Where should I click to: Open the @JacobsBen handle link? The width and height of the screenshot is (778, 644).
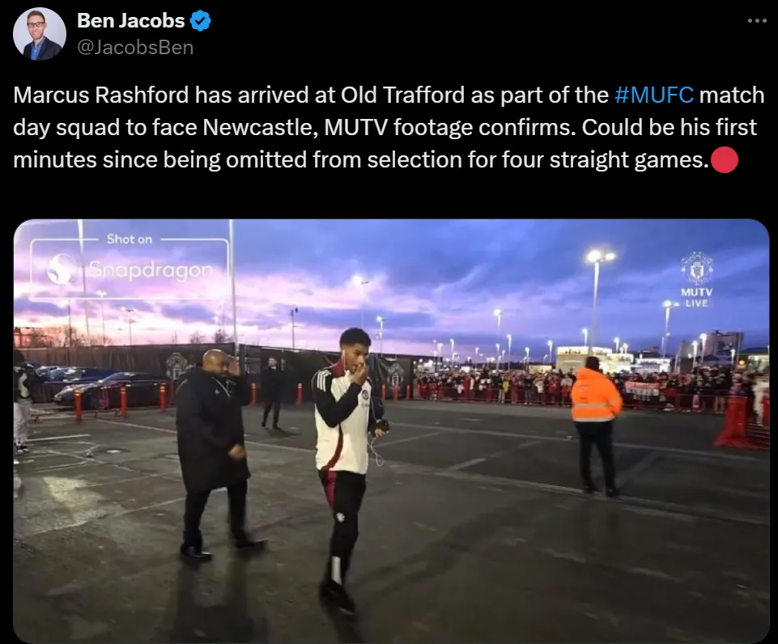pyautogui.click(x=135, y=48)
